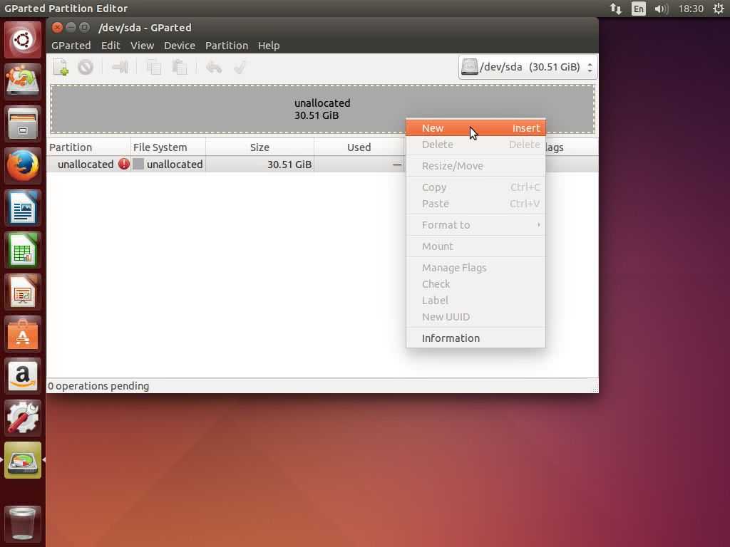Screen dimensions: 730x547
Task: Open the Device menu
Action: [x=179, y=46]
